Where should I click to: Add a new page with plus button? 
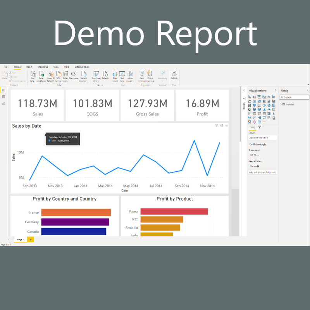click(31, 239)
